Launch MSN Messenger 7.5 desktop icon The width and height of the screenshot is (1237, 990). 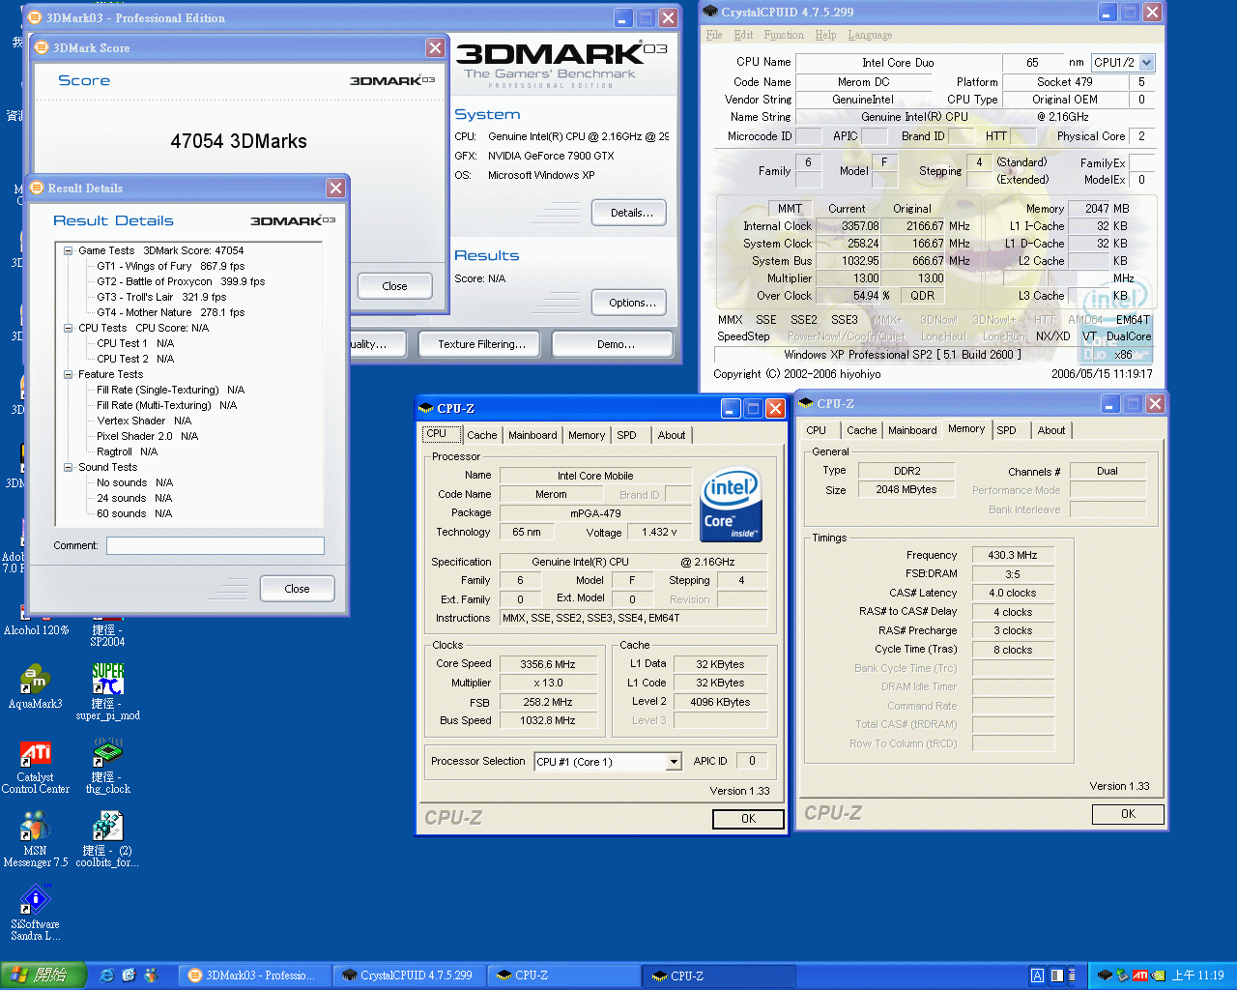(x=36, y=827)
